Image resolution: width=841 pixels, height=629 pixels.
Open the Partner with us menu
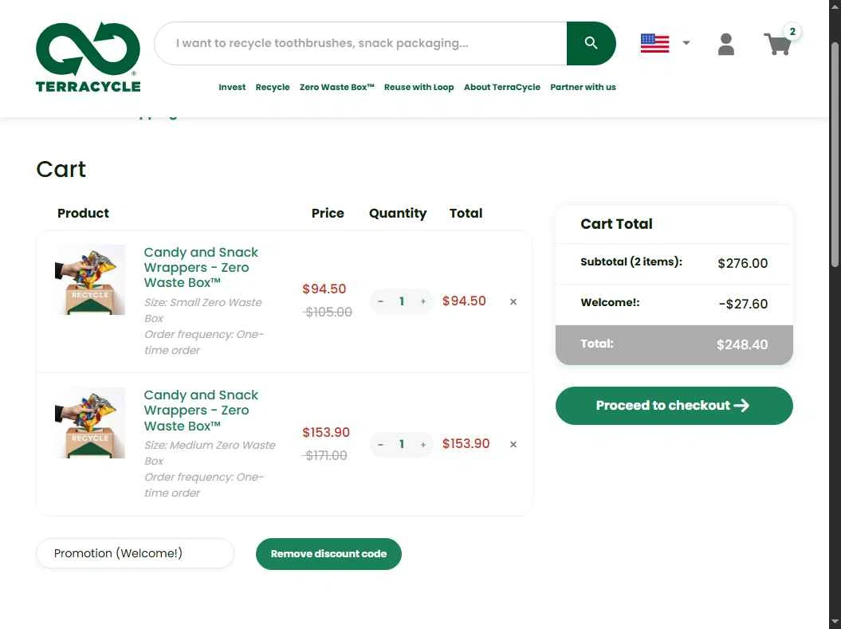point(583,87)
